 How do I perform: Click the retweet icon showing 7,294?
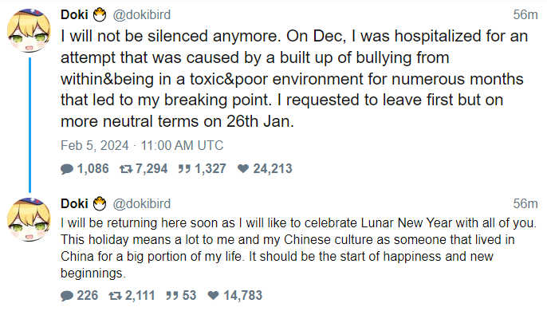(126, 169)
